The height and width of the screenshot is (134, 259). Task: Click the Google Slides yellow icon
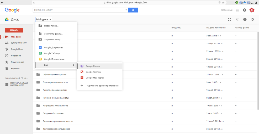(40, 59)
